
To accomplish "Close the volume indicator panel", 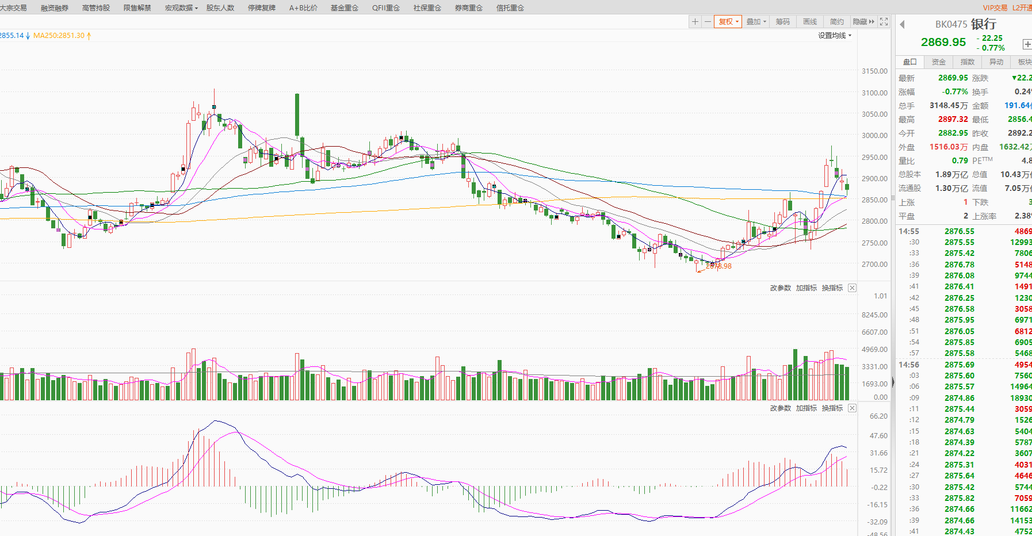I will 852,288.
